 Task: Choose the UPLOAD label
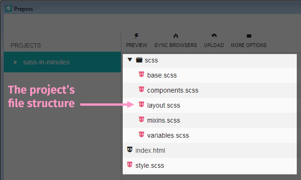(214, 45)
